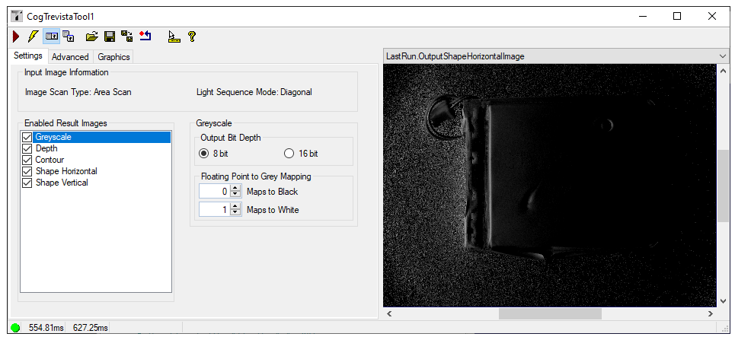
Task: Click the vertical scrollbar thumb
Action: [723, 186]
